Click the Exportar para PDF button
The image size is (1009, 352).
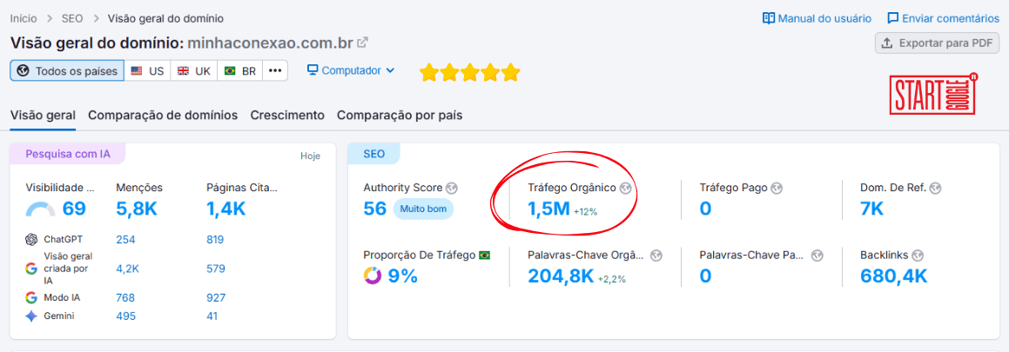coord(937,43)
